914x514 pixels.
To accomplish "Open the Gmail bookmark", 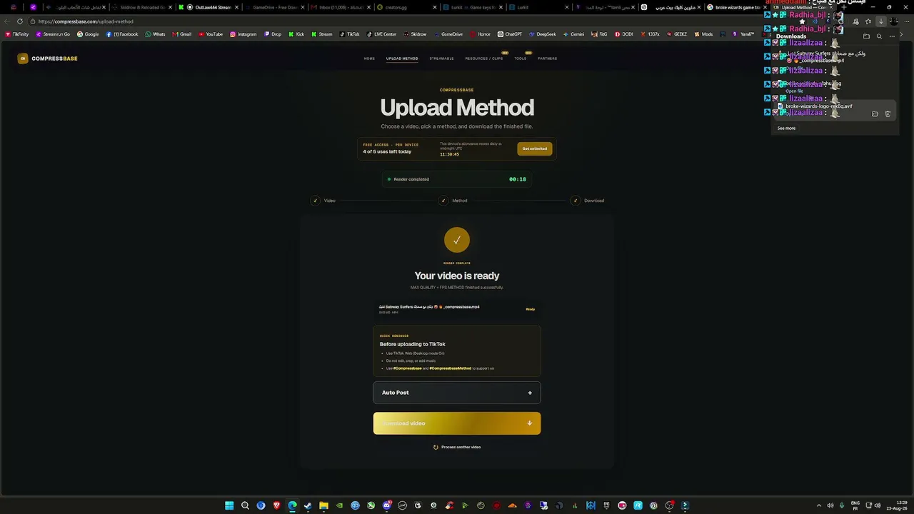I will (181, 34).
